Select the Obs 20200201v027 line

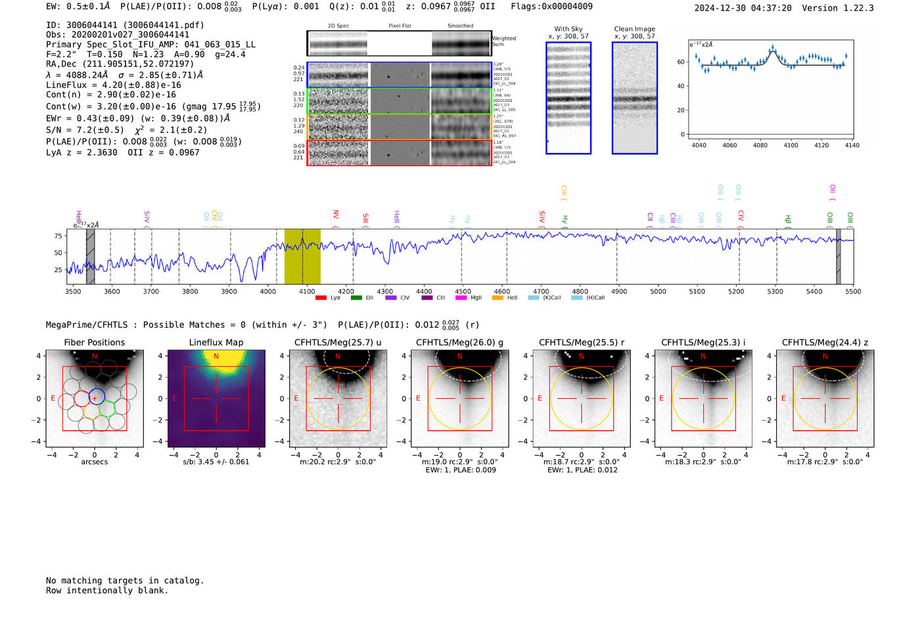pyautogui.click(x=118, y=35)
